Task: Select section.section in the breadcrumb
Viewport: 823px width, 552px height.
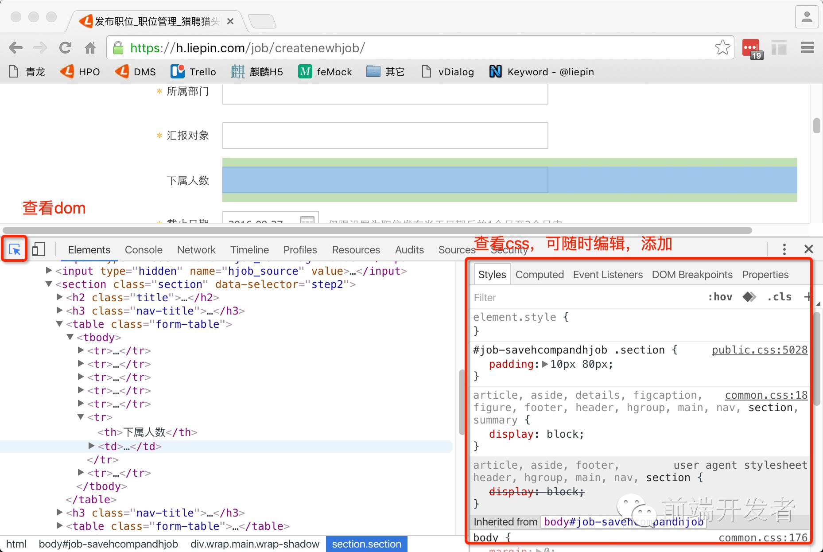Action: pos(367,544)
